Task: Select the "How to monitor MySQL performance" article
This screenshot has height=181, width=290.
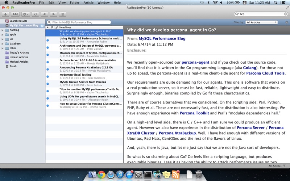Action: pyautogui.click(x=84, y=91)
